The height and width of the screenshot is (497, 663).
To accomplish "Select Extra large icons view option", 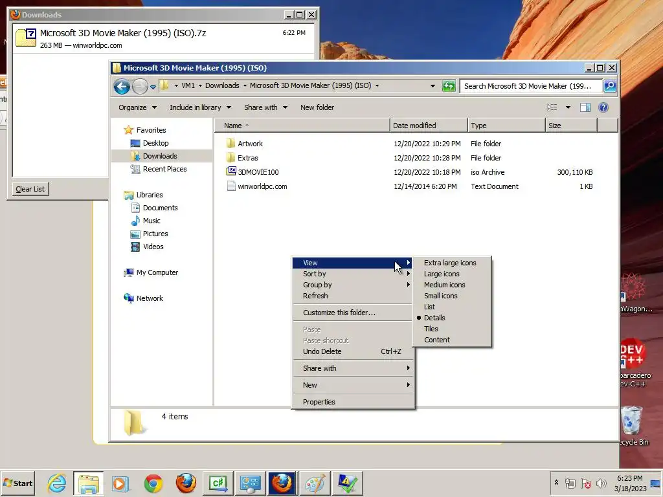I will (452, 263).
